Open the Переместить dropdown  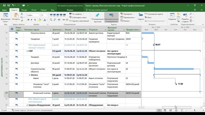(128, 17)
